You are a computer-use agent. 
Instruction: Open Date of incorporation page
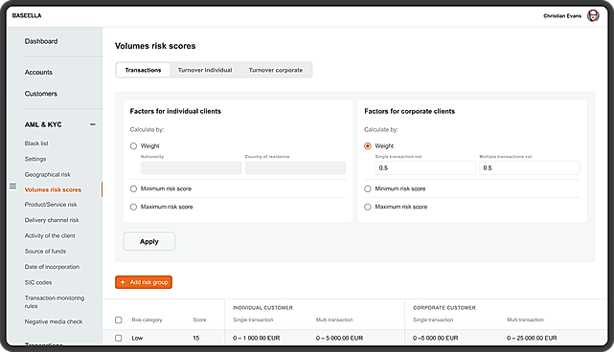(52, 267)
